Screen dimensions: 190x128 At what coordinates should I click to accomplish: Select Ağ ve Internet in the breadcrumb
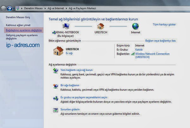coord(56,8)
